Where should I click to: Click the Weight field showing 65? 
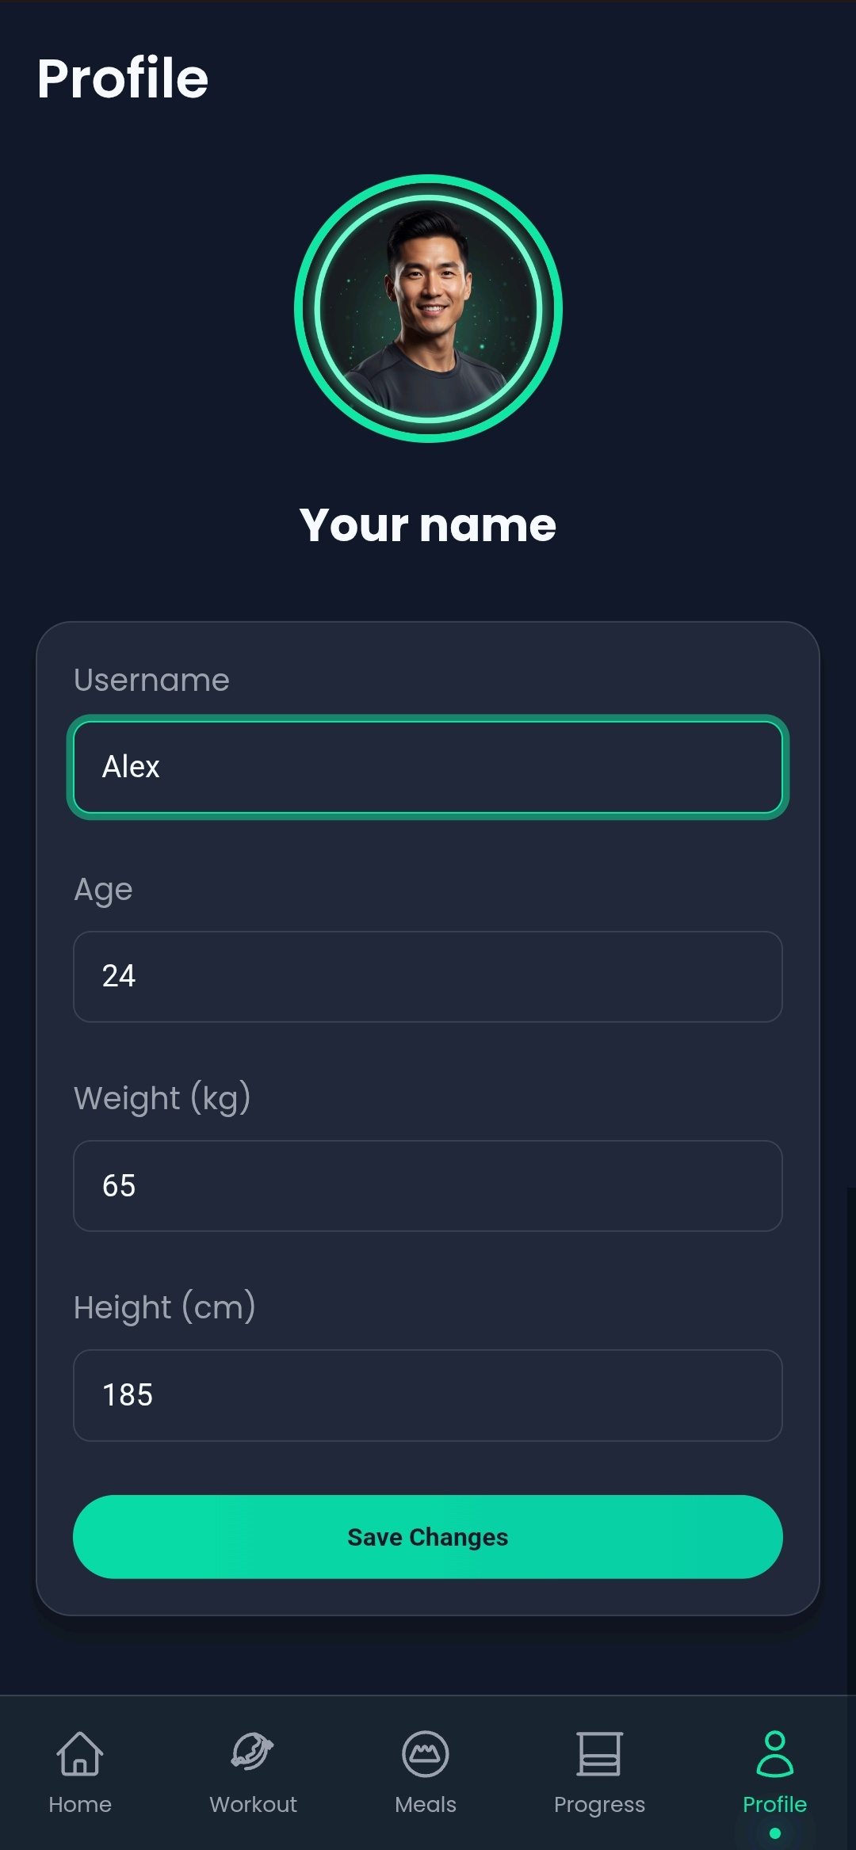click(428, 1186)
